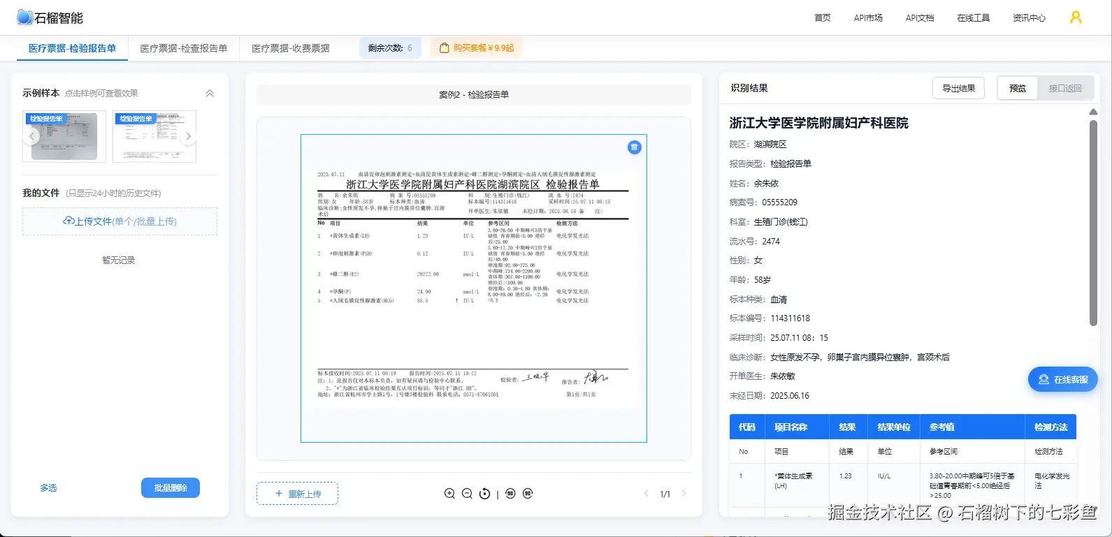The width and height of the screenshot is (1112, 537).
Task: Click the 购买套餐¥9.9起 button
Action: [x=476, y=48]
